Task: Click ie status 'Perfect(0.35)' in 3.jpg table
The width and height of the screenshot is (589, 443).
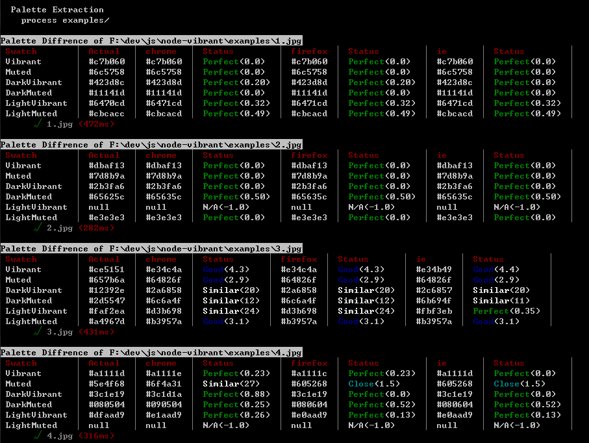Action: (507, 311)
